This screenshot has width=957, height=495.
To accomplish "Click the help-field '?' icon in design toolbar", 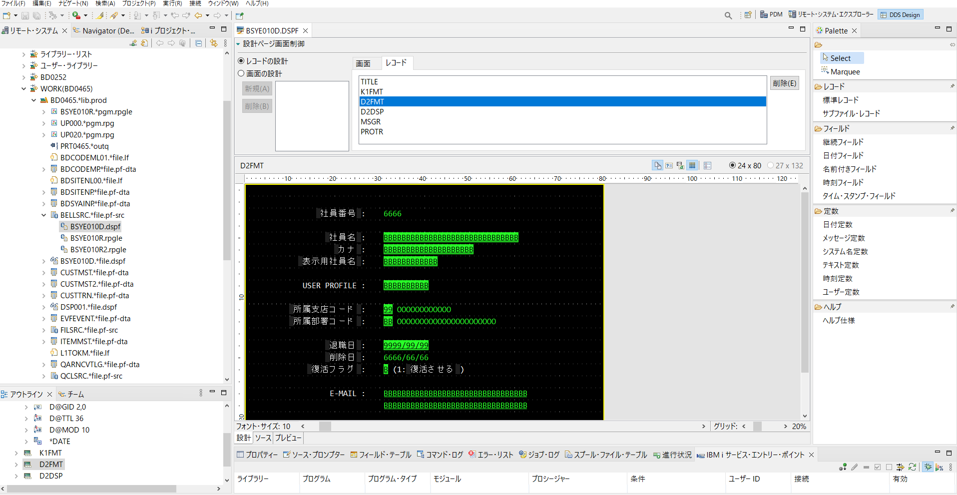I will [x=669, y=165].
